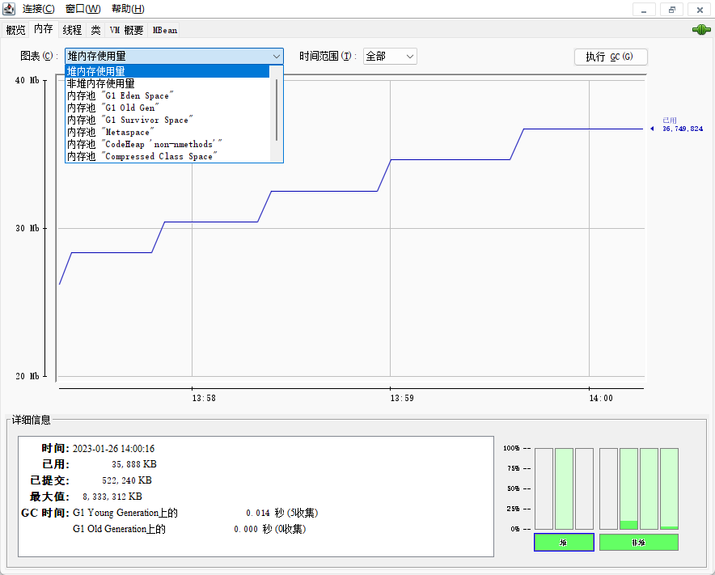
Task: Open the 连接(C) menu
Action: (x=38, y=9)
